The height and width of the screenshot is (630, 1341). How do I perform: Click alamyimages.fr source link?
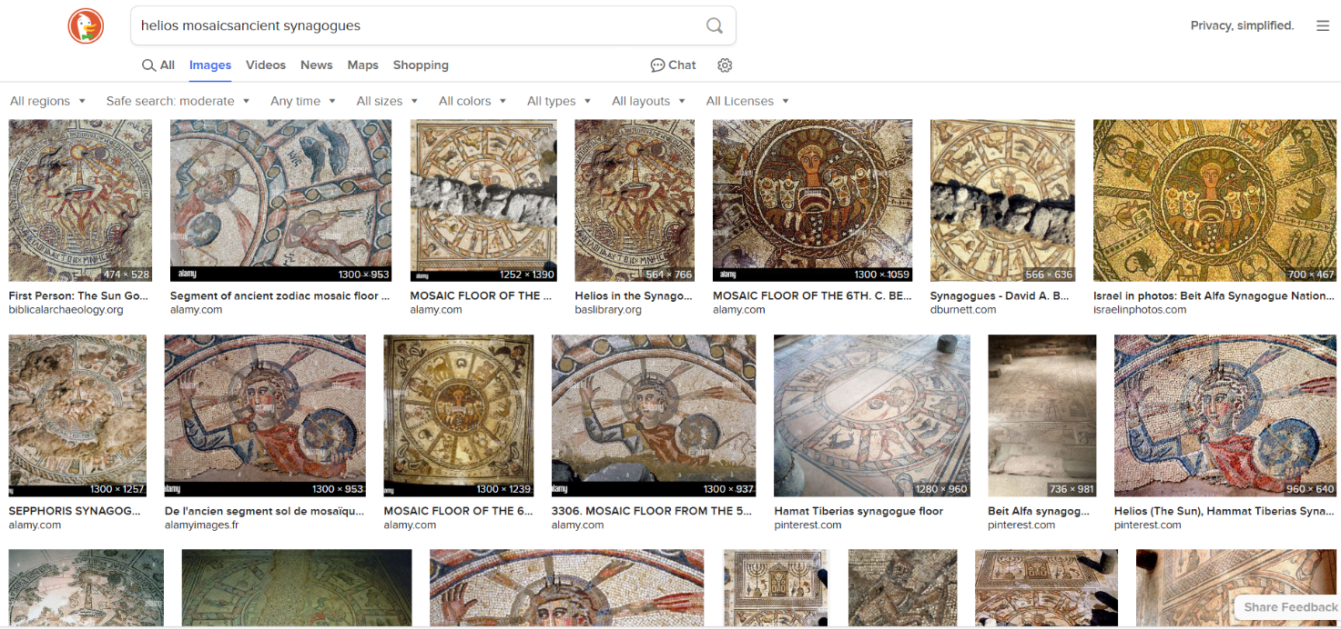pyautogui.click(x=202, y=525)
